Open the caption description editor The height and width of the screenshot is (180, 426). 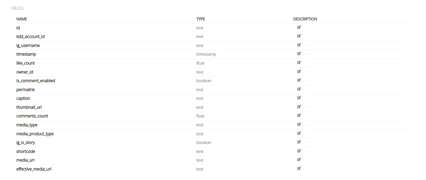299,98
